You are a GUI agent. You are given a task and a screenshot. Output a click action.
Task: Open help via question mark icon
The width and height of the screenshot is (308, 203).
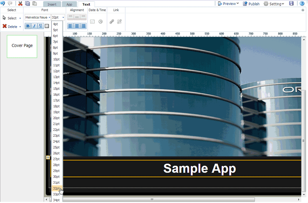tap(302, 3)
